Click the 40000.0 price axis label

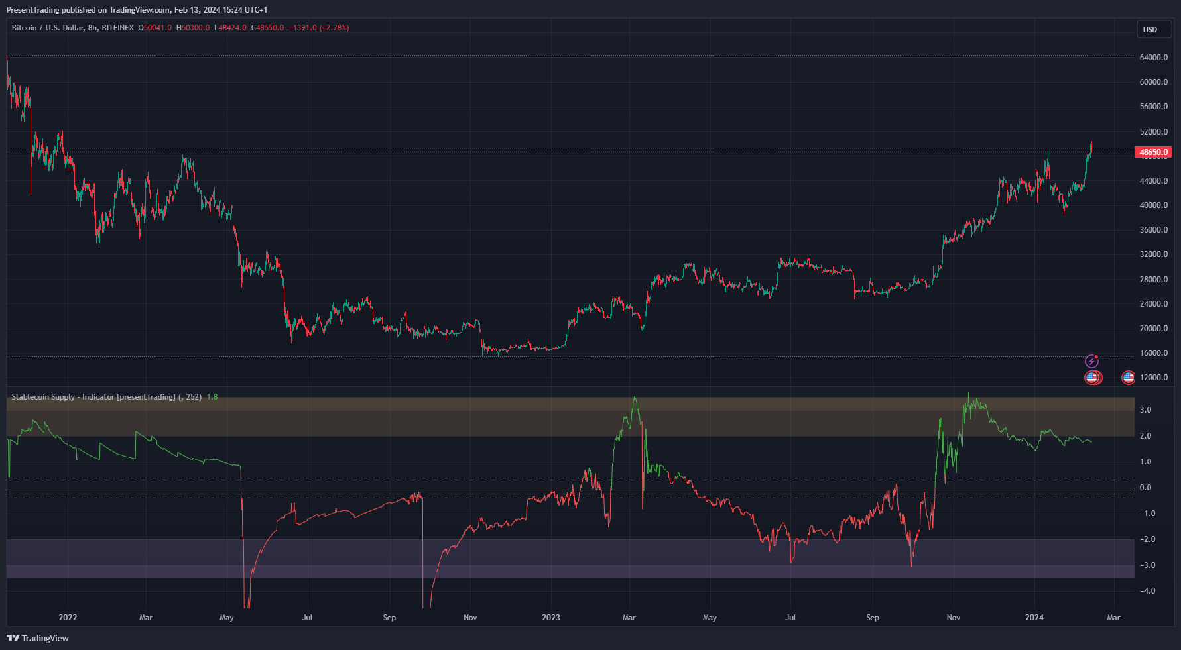pos(1154,205)
